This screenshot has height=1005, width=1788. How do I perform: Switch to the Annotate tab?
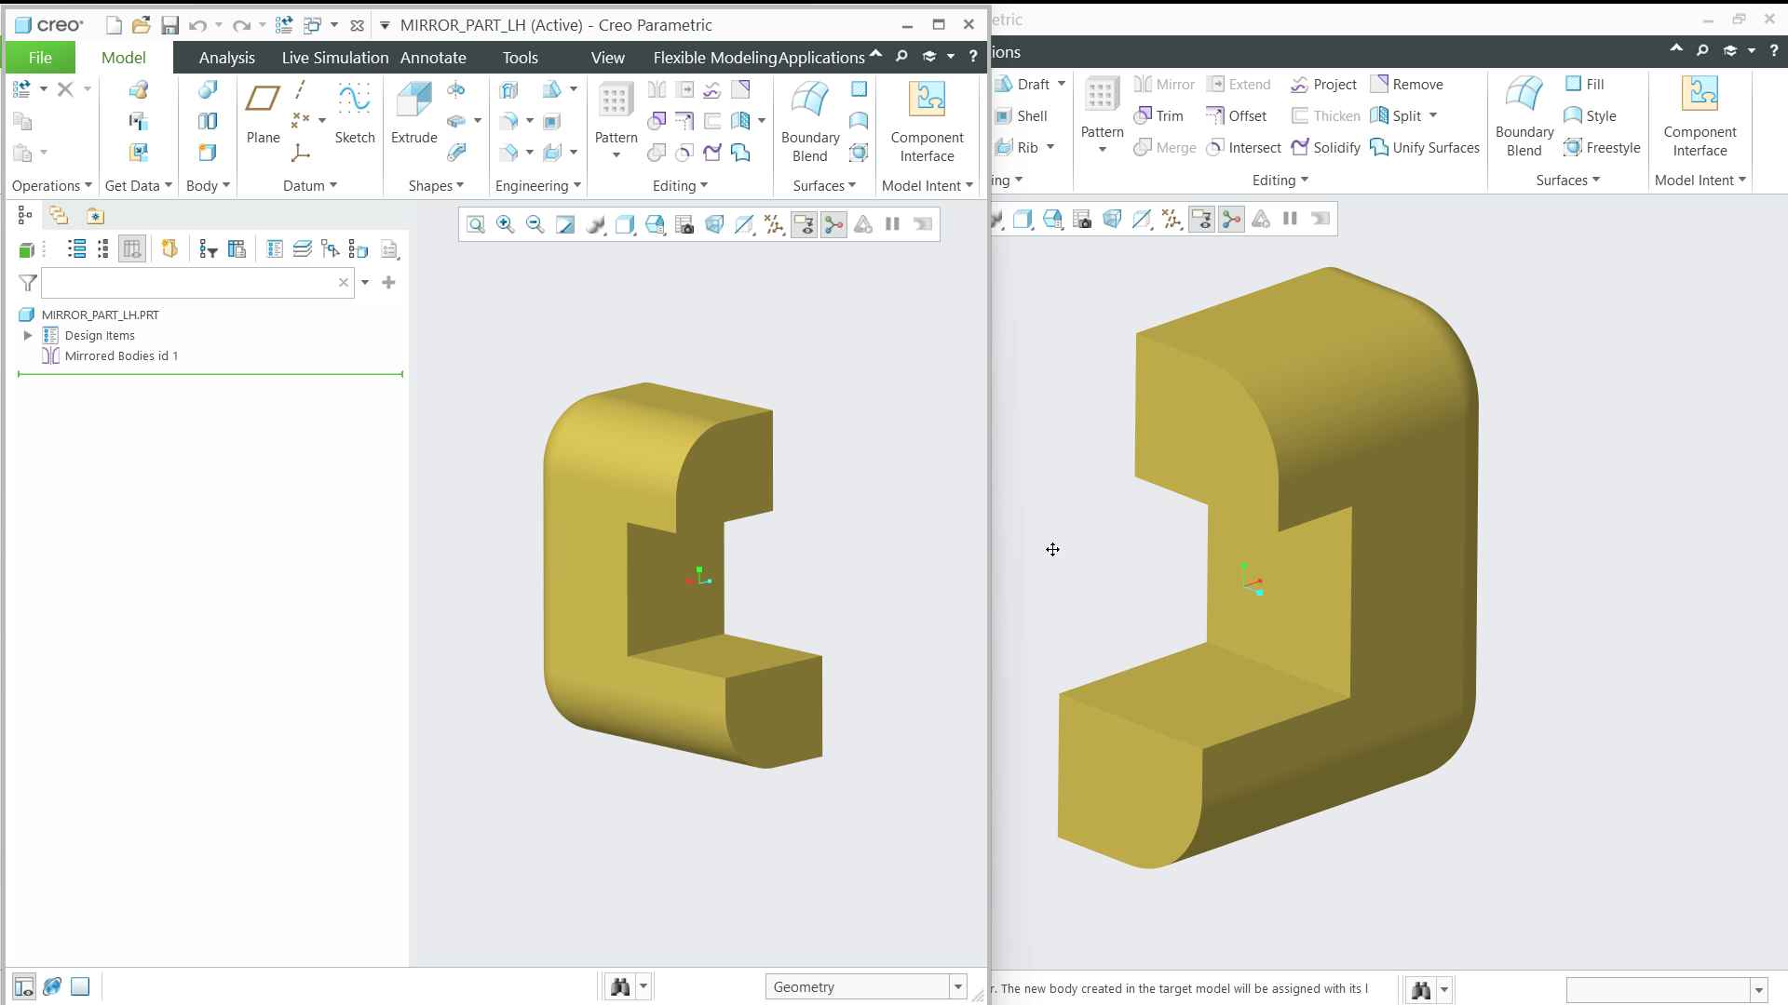click(x=433, y=58)
